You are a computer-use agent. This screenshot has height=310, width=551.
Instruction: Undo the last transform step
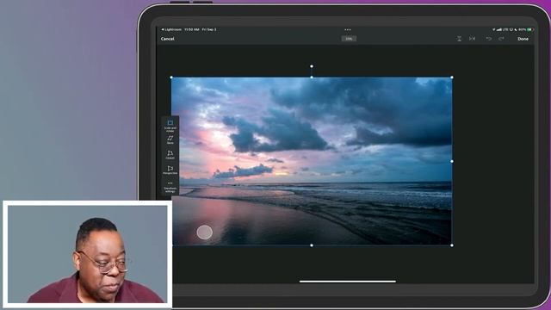[488, 39]
